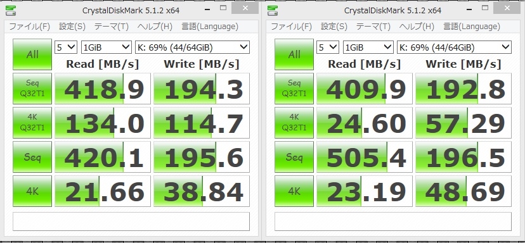The height and width of the screenshot is (243, 525).
Task: Click the 505.4 read result in right window
Action: coord(365,157)
